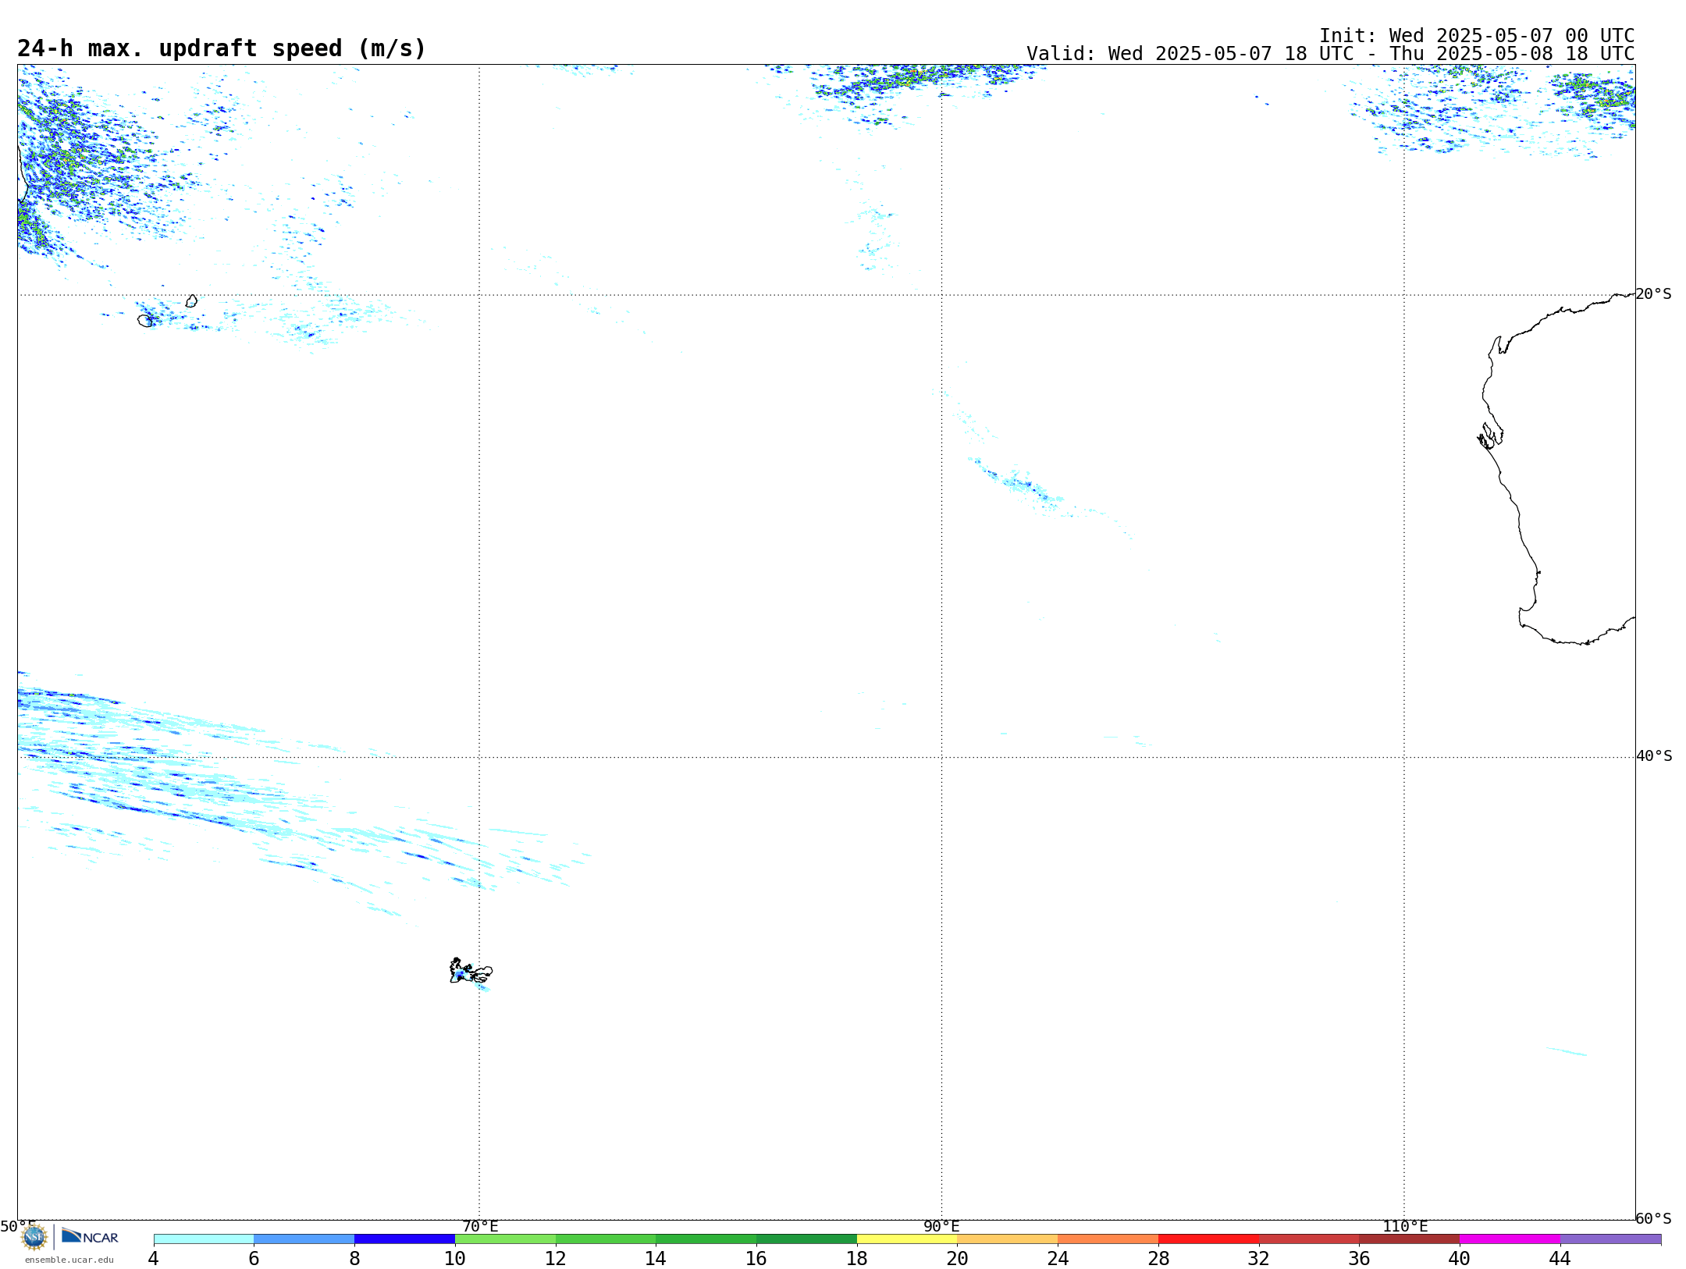Pick the light green 10–12 m/s swatch
Image resolution: width=1686 pixels, height=1269 pixels.
coord(505,1239)
